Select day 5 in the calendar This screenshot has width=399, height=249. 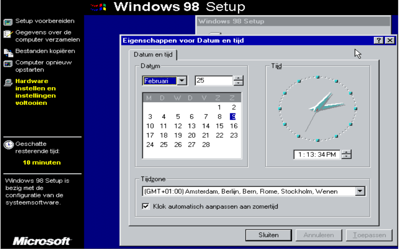click(x=178, y=116)
